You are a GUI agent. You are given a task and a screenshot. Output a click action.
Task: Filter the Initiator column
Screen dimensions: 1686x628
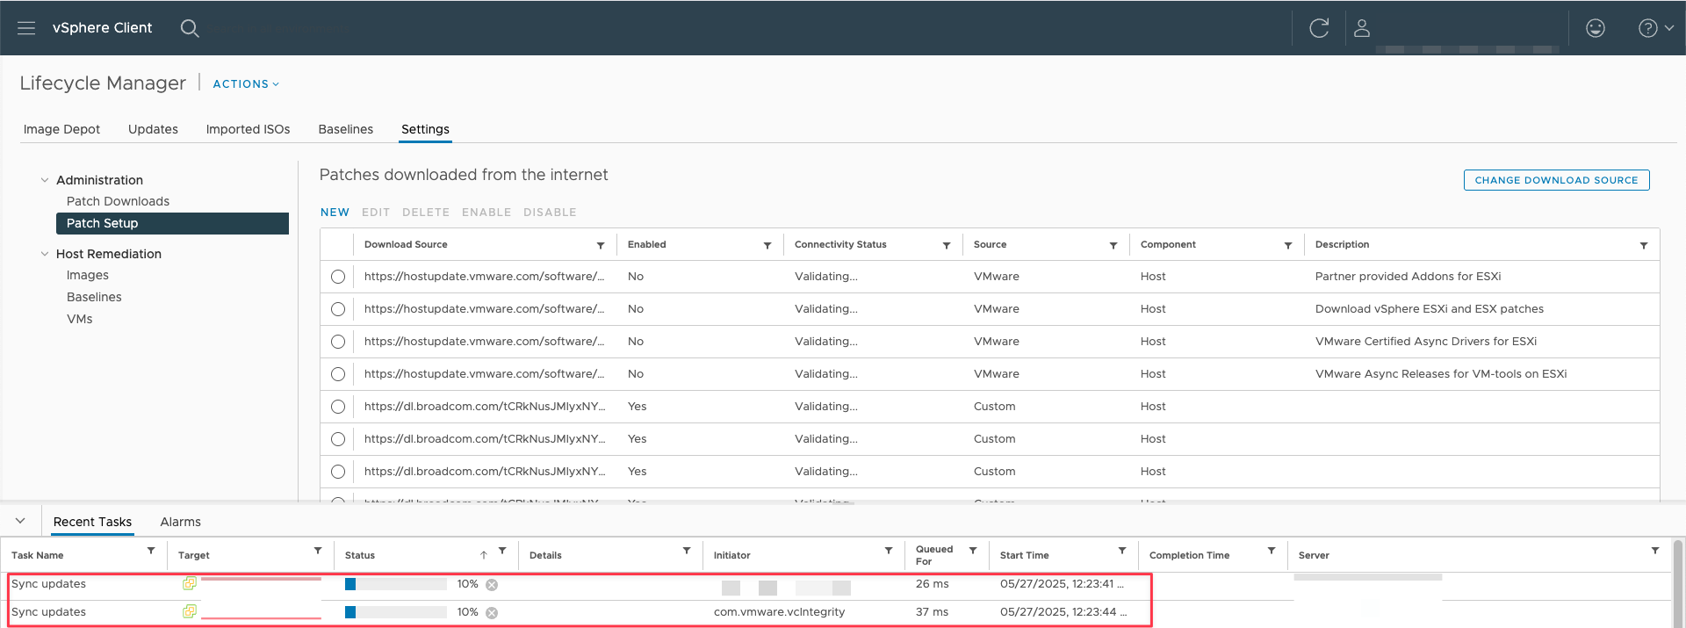tap(889, 551)
